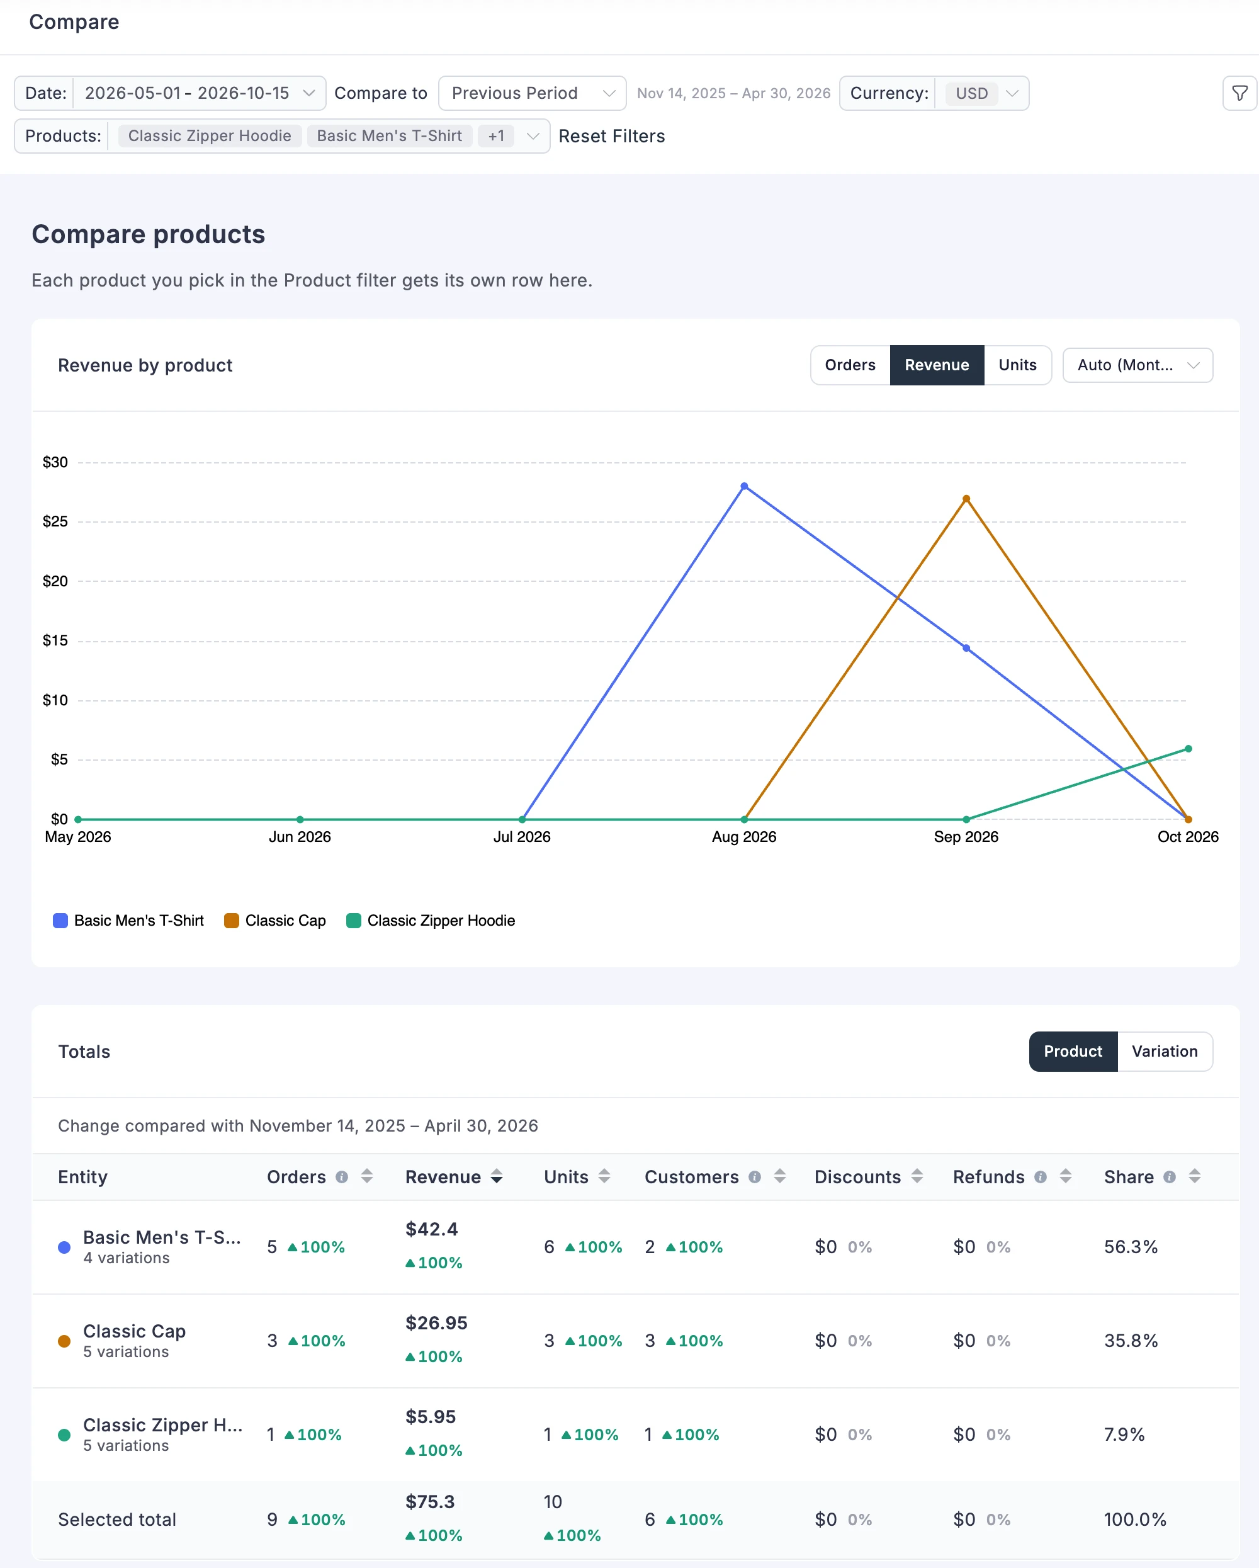Toggle Classic Zipper Hoodie legend series
The height and width of the screenshot is (1568, 1259).
coord(431,921)
